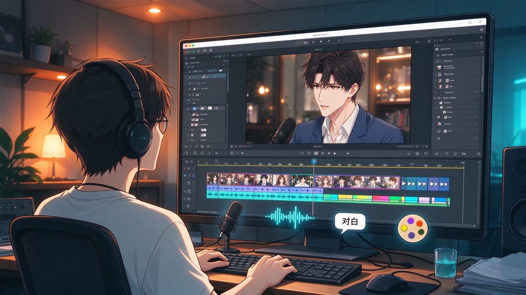Image resolution: width=526 pixels, height=295 pixels.
Task: Click the magnifier icon in the transport bar
Action: tap(302, 153)
